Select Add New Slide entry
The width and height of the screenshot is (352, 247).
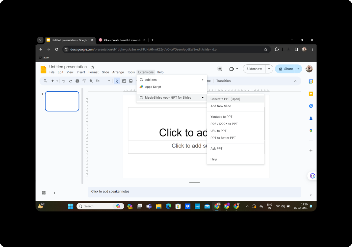coord(235,106)
